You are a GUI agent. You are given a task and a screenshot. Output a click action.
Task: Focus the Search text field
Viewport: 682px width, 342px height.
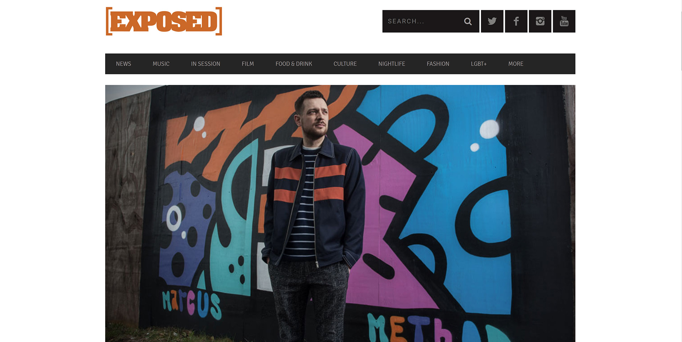click(x=423, y=21)
